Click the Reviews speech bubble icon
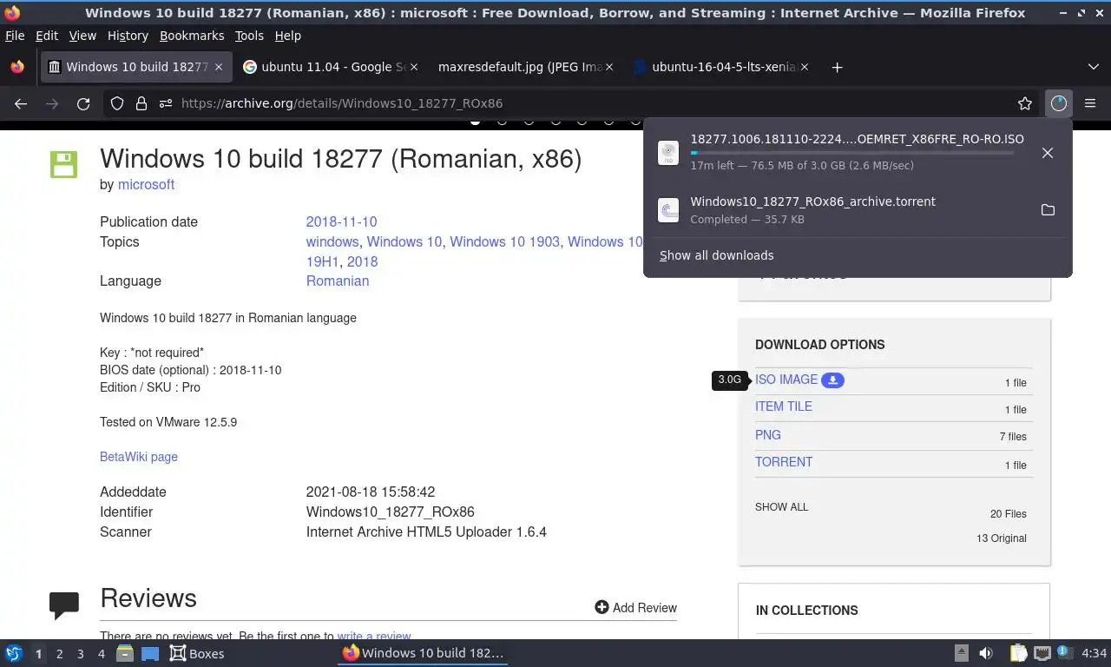This screenshot has width=1111, height=667. (64, 605)
